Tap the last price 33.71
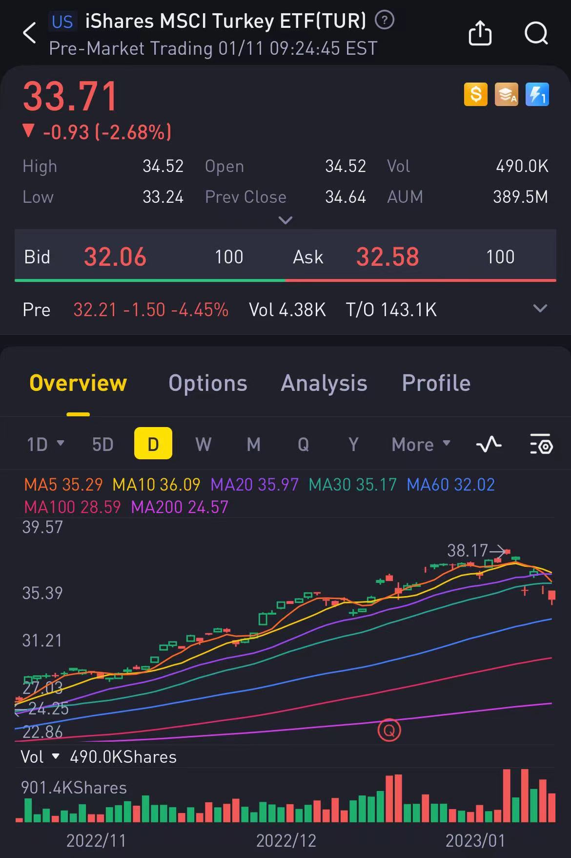571x858 pixels. (70, 96)
